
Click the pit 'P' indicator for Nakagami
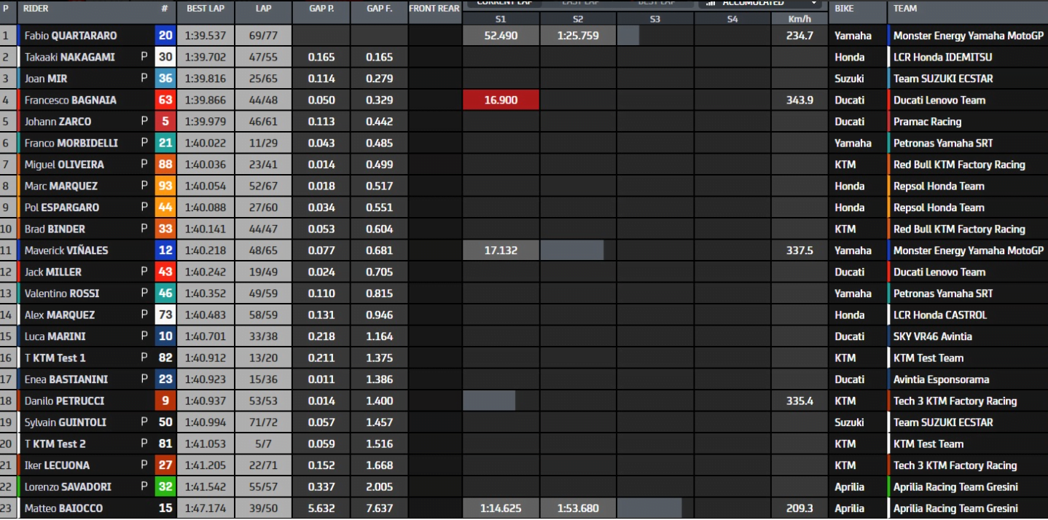pyautogui.click(x=144, y=58)
